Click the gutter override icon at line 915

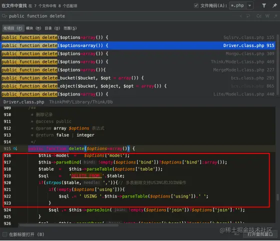point(15,148)
